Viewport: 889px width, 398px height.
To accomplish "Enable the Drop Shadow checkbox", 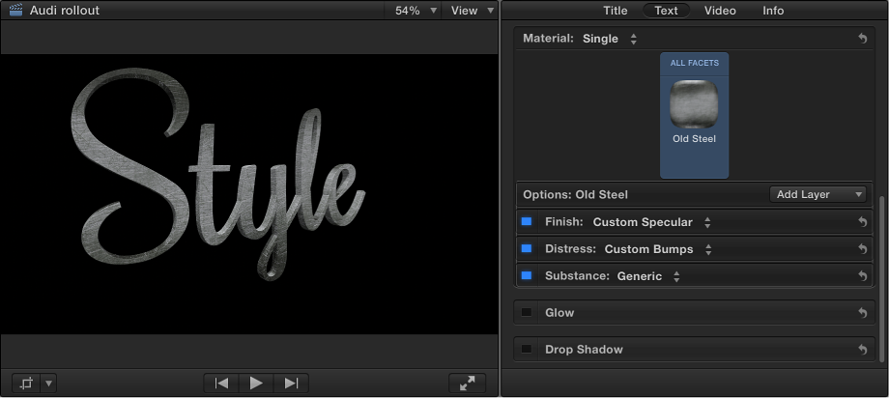I will click(x=527, y=350).
